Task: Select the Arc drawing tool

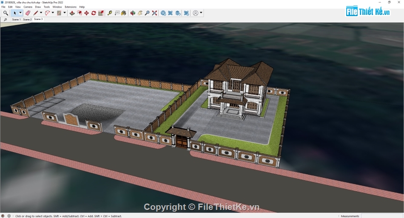Action: (47, 13)
